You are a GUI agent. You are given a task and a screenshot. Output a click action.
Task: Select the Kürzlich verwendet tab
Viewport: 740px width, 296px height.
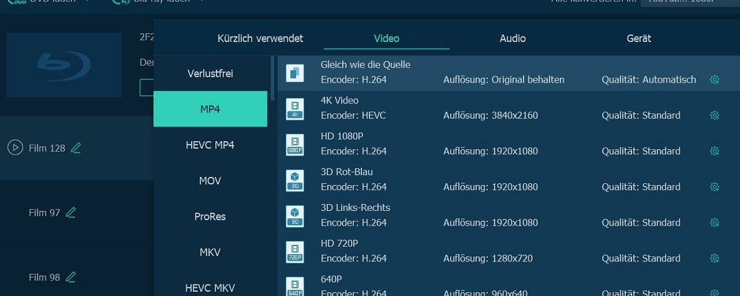pyautogui.click(x=260, y=38)
